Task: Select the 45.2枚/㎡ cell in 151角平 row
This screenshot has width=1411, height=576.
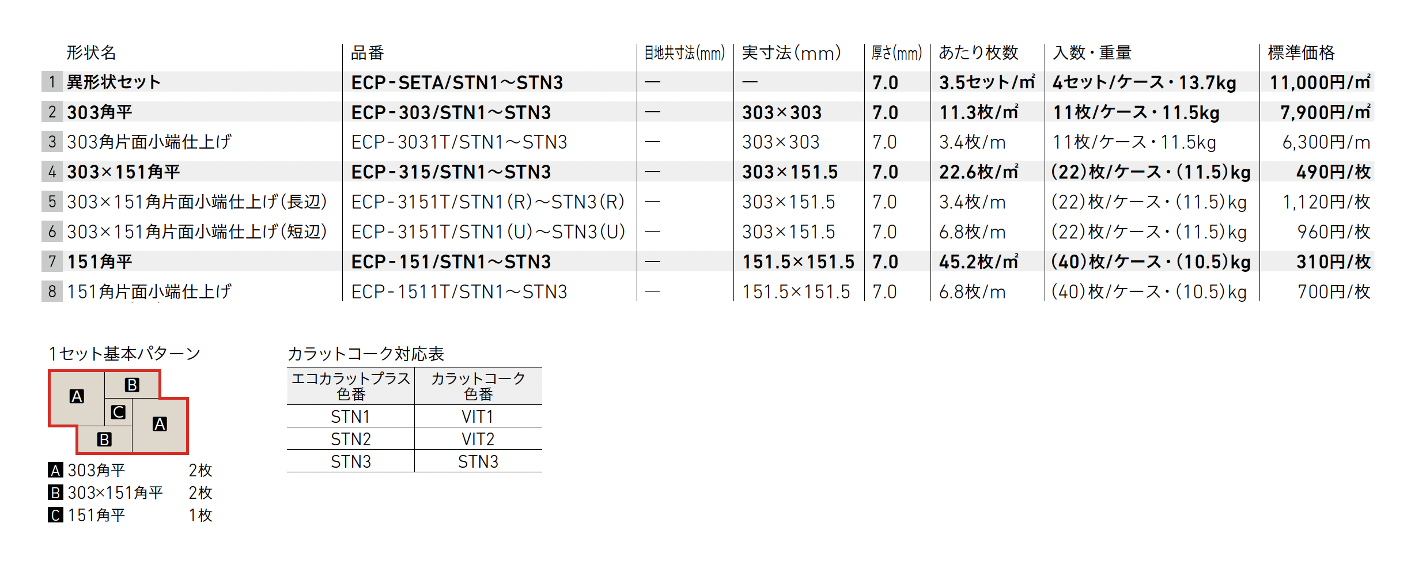Action: 978,262
